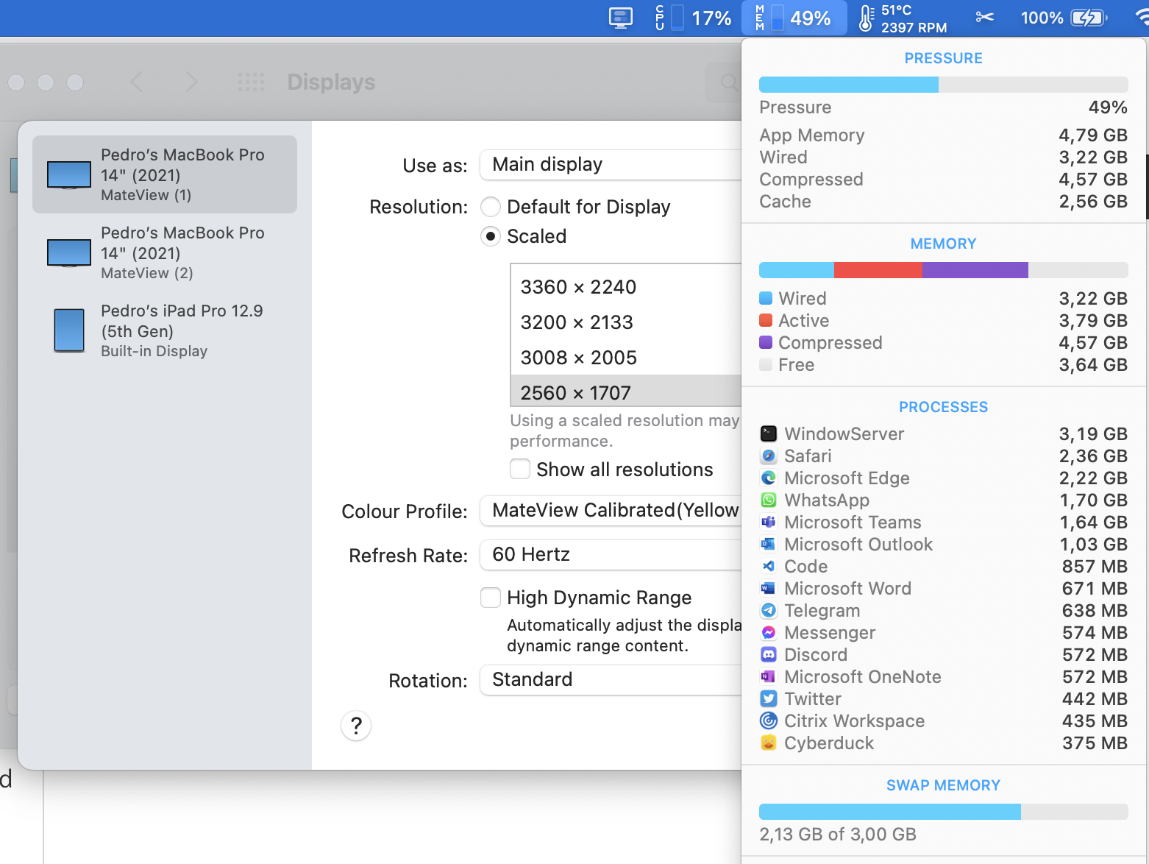The image size is (1149, 864).
Task: Open the Rotation dropdown
Action: click(x=611, y=680)
